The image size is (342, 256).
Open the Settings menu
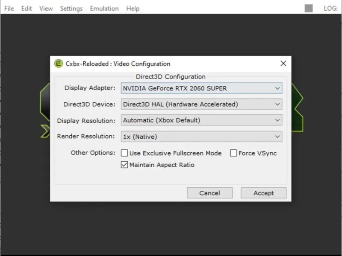pos(71,9)
